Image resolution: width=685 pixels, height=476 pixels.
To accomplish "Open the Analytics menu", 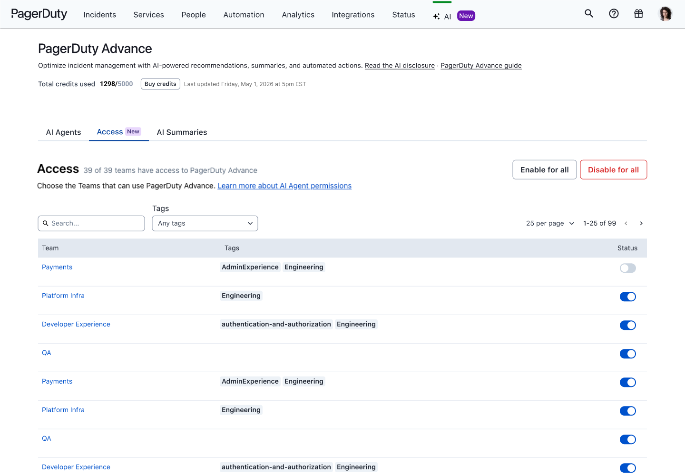I will pyautogui.click(x=298, y=15).
